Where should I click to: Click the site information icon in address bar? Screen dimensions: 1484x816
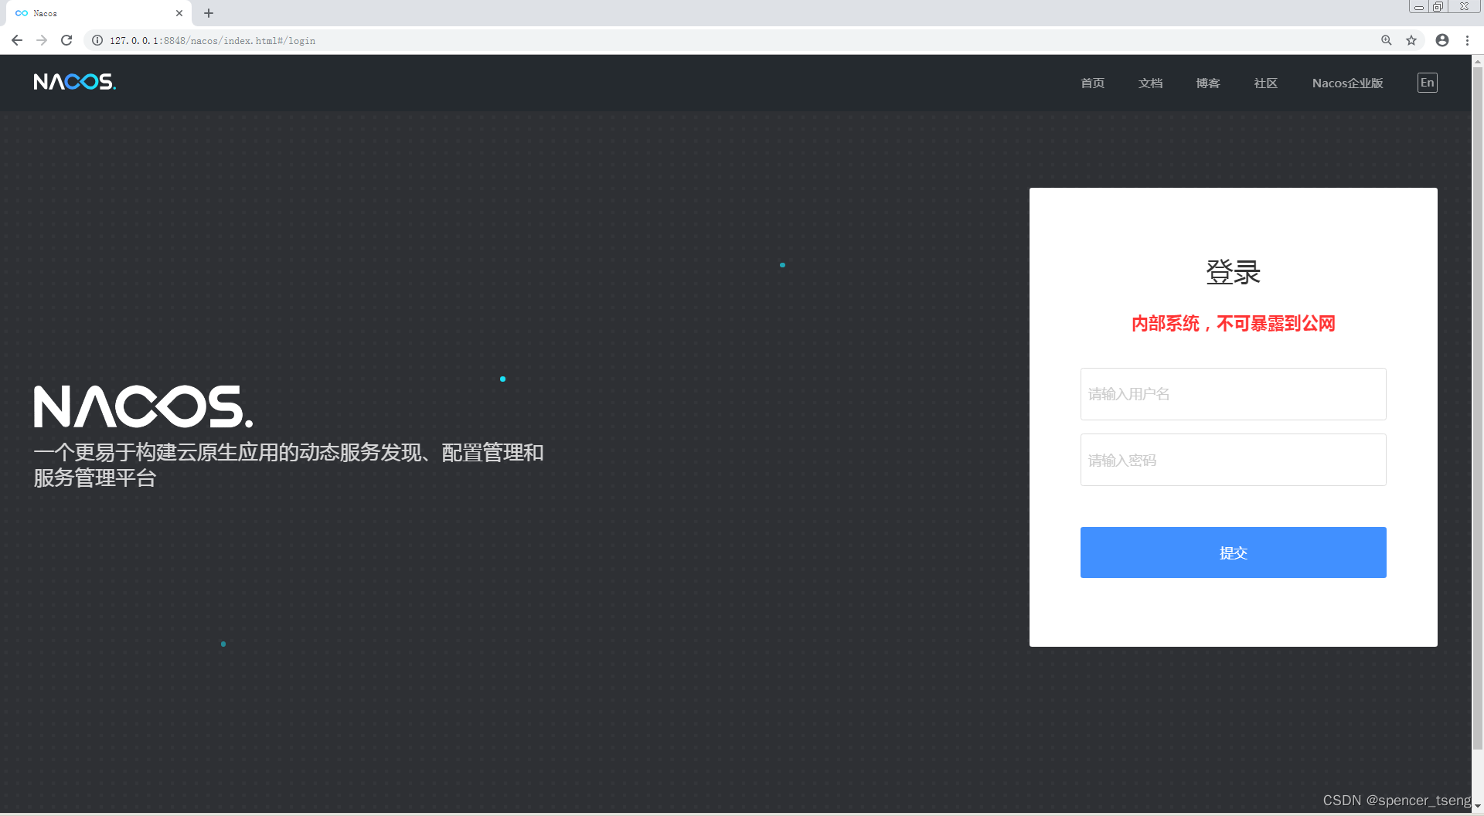(x=97, y=40)
